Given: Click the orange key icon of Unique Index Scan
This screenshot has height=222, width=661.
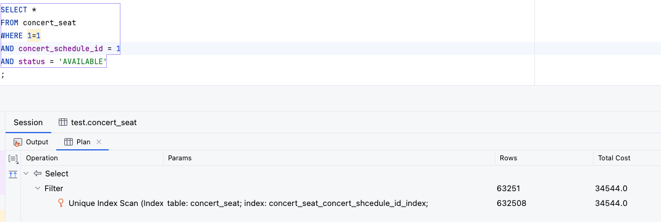Looking at the screenshot, I should (61, 203).
